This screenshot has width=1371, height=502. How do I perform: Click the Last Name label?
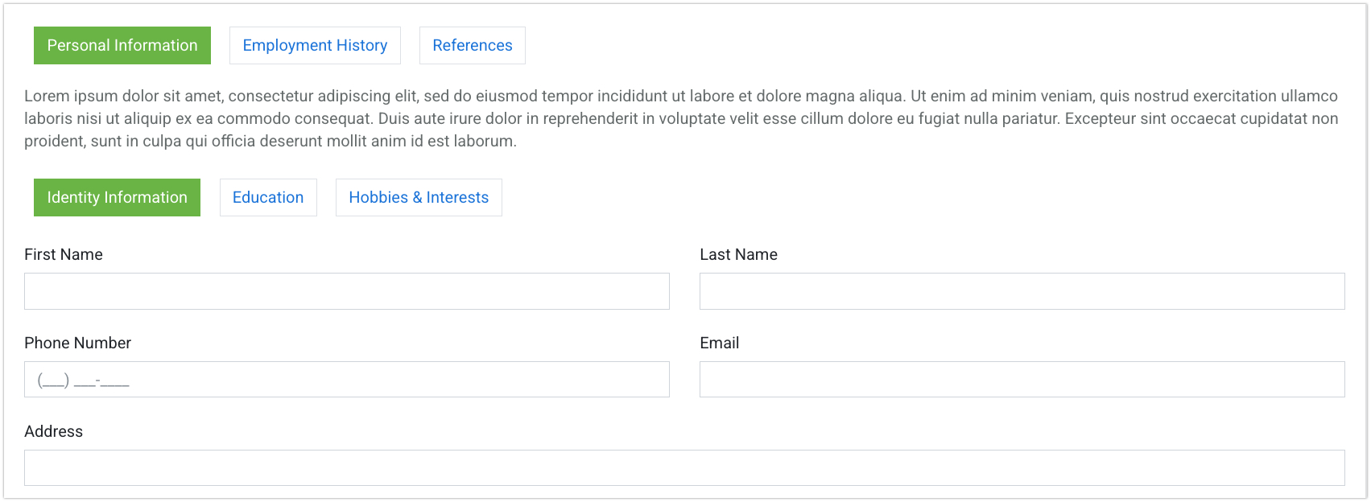tap(738, 255)
